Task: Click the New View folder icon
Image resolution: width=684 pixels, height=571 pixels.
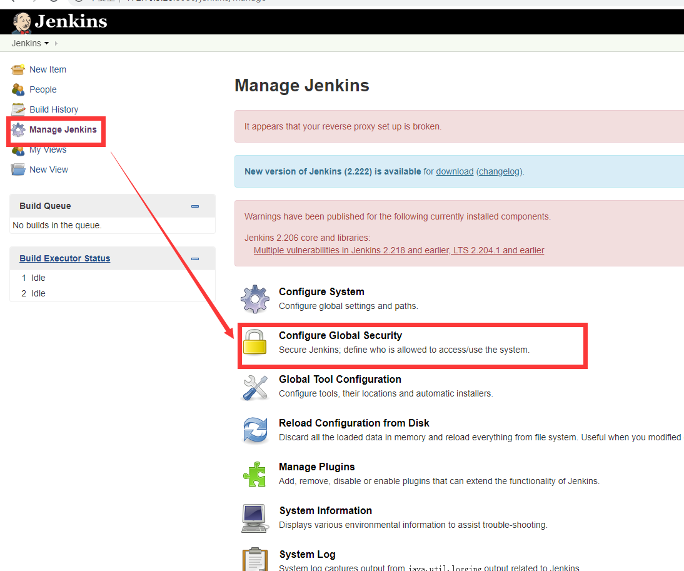Action: (18, 169)
